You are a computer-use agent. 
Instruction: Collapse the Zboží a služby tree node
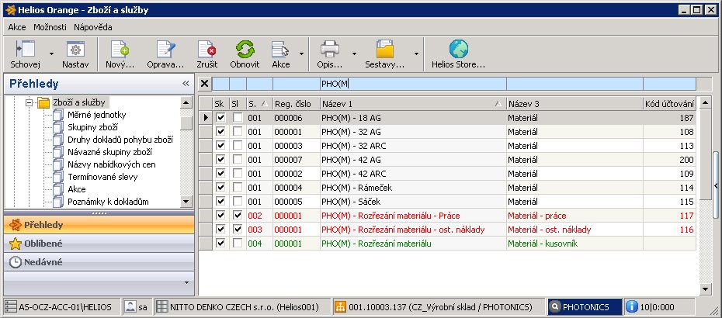[x=30, y=102]
